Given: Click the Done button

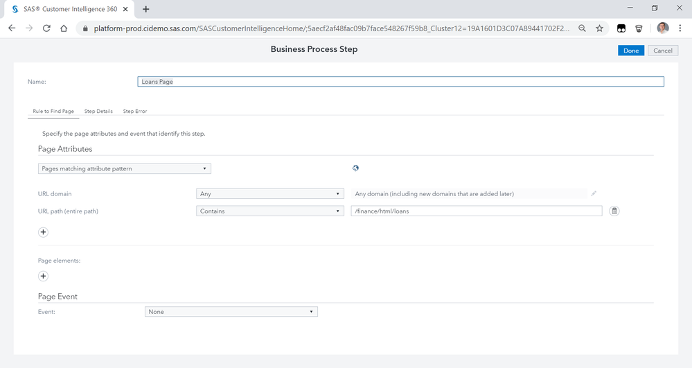Looking at the screenshot, I should pyautogui.click(x=630, y=51).
